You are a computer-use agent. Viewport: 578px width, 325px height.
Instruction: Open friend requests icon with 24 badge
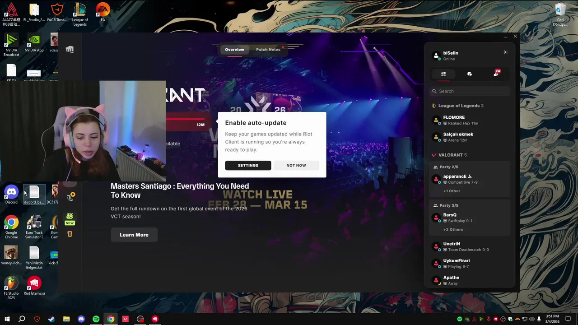click(496, 73)
